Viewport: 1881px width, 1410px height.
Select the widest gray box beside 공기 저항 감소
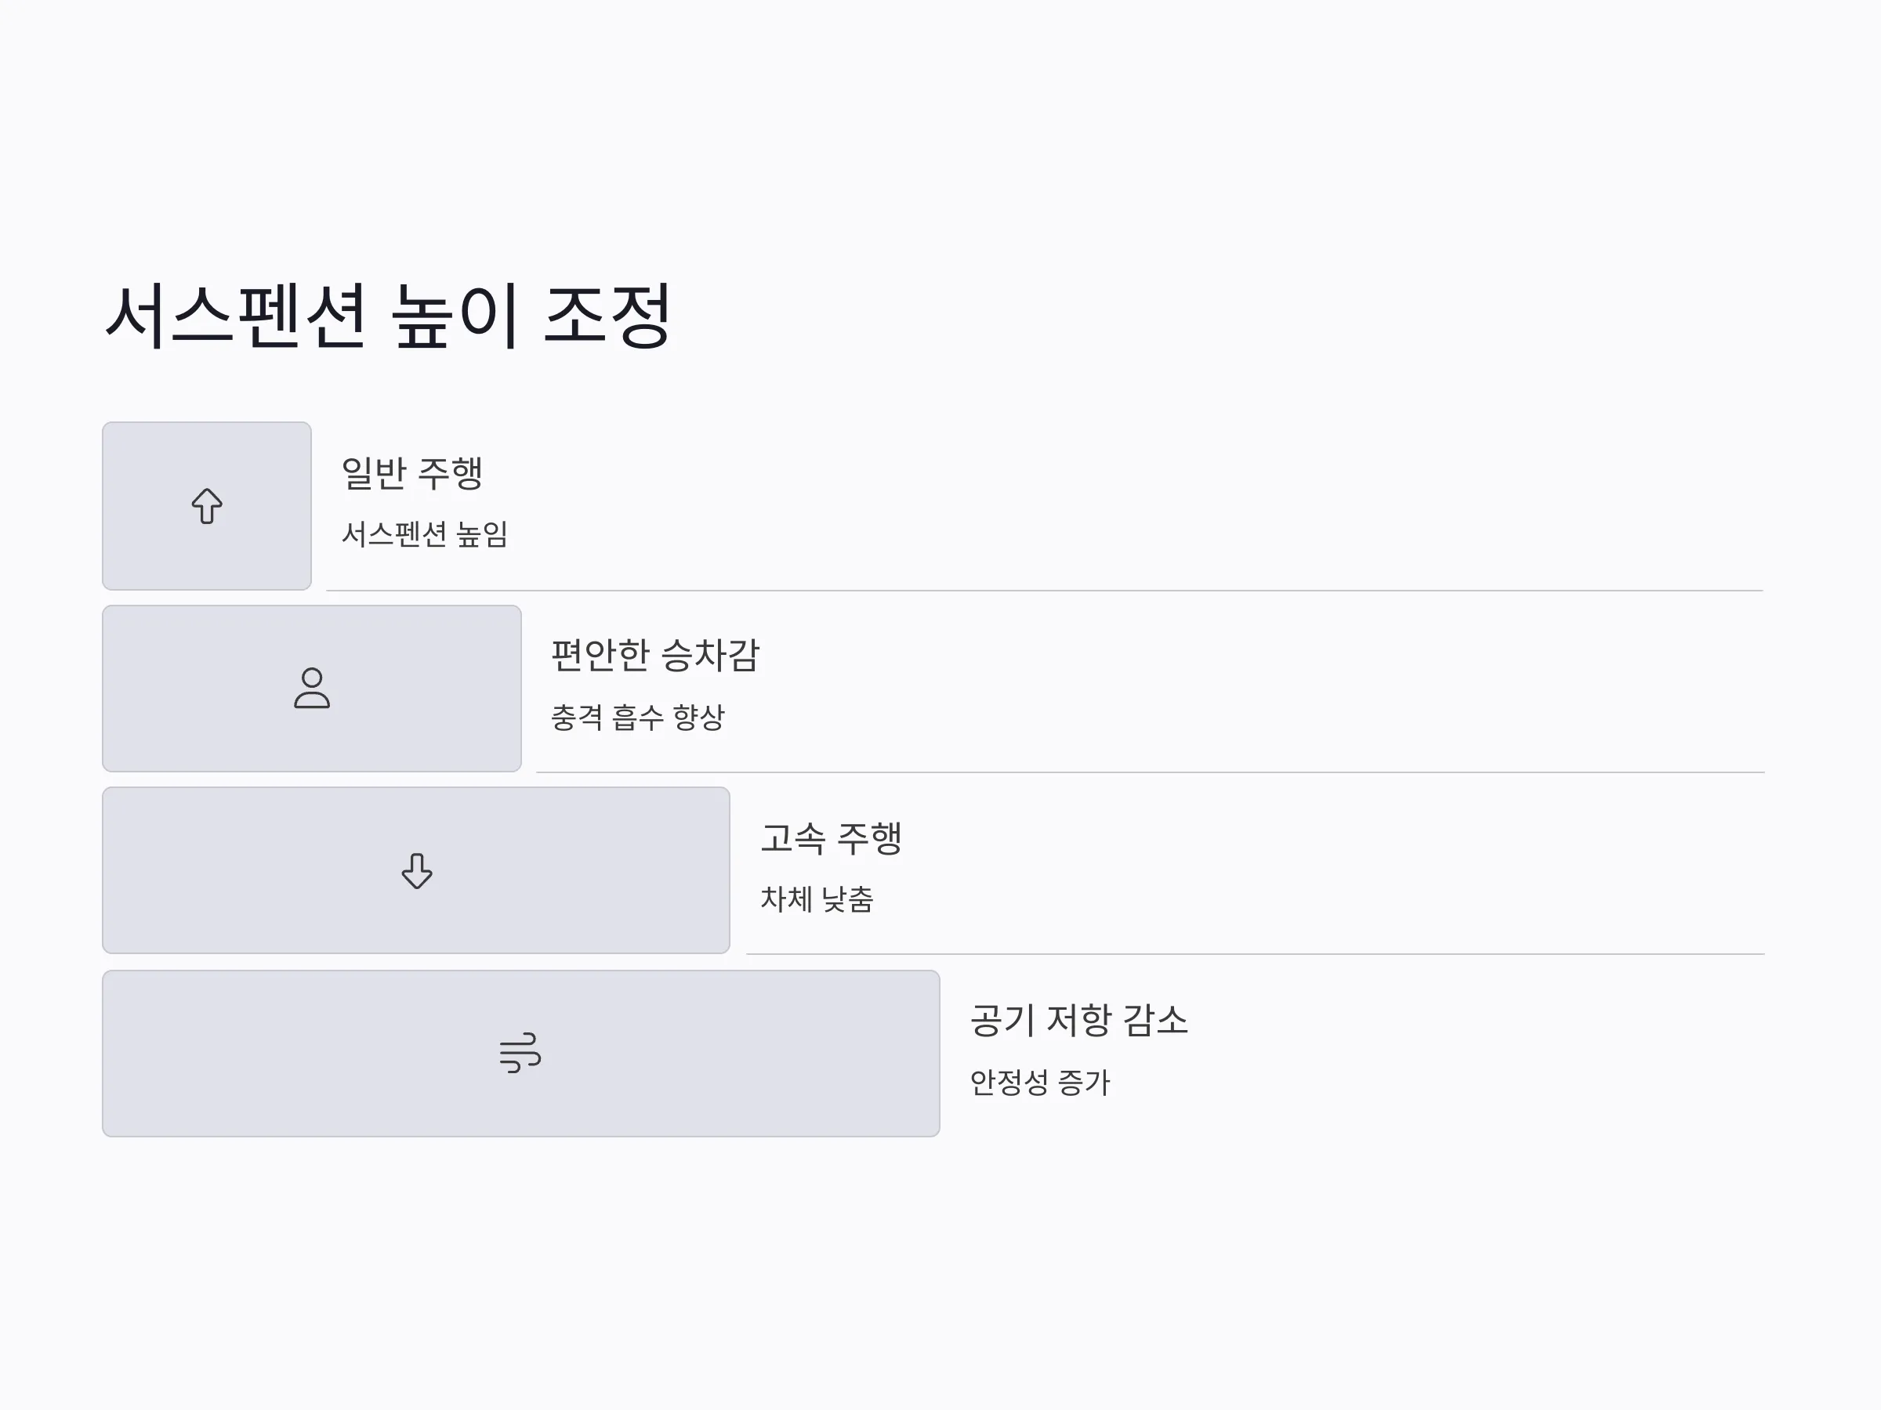tap(521, 1054)
